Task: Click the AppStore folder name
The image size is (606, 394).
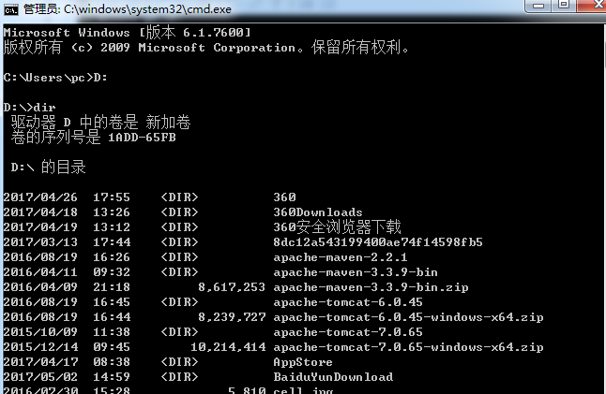Action: [303, 362]
